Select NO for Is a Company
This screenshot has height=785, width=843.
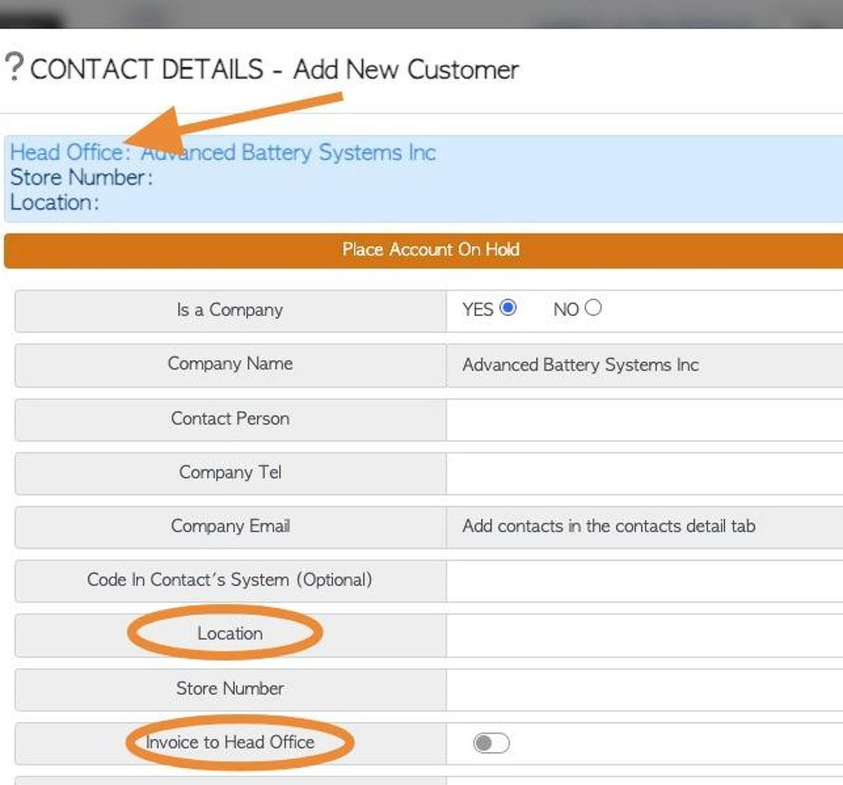tap(593, 308)
